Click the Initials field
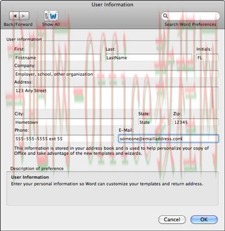The image size is (225, 231). 207,58
